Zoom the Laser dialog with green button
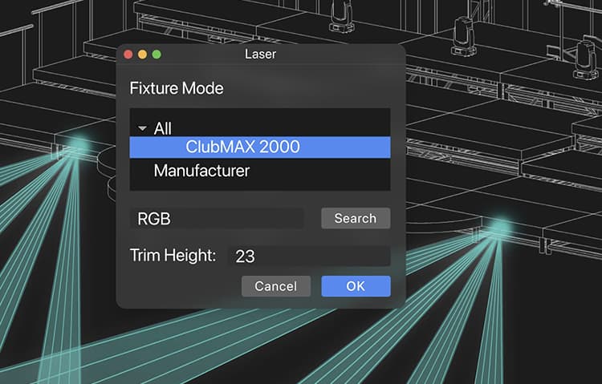Viewport: 602px width, 384px height. coord(157,55)
